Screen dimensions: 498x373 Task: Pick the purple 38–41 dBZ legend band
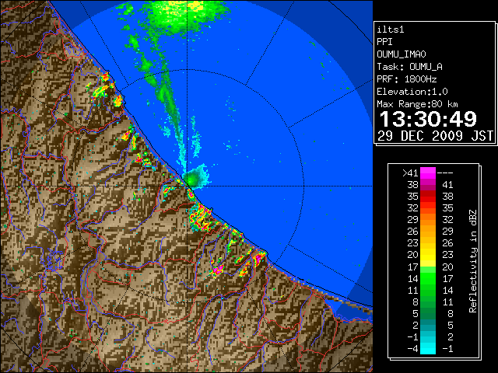(428, 185)
